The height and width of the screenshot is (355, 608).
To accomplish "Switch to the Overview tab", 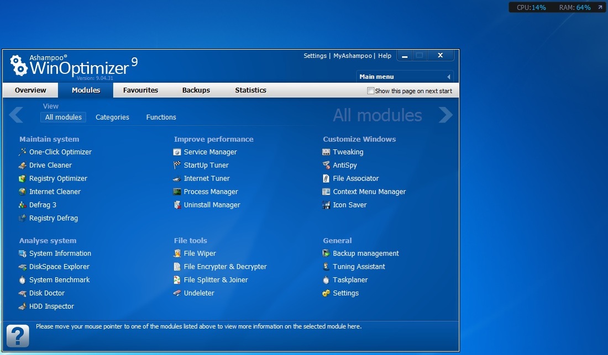I will [x=30, y=90].
